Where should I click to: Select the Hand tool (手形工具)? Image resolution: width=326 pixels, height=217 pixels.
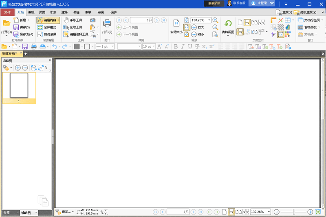coord(73,20)
